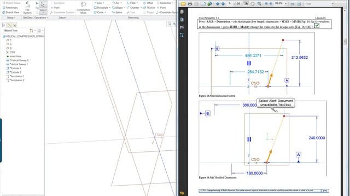Select HELICAL_COMPRESSION_SPRING root in model tree
Screen dimensions: 350x196
coord(23,36)
